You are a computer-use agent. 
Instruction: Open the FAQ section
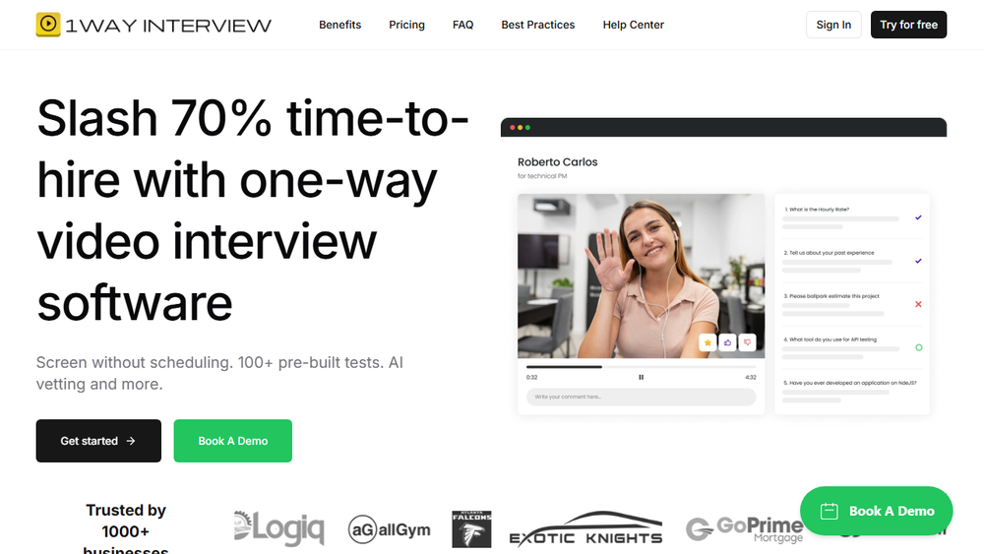tap(463, 25)
